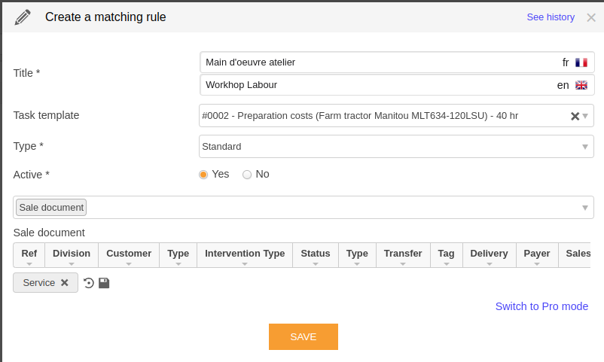Open the Customer column filter
Image resolution: width=604 pixels, height=362 pixels.
pyautogui.click(x=129, y=264)
